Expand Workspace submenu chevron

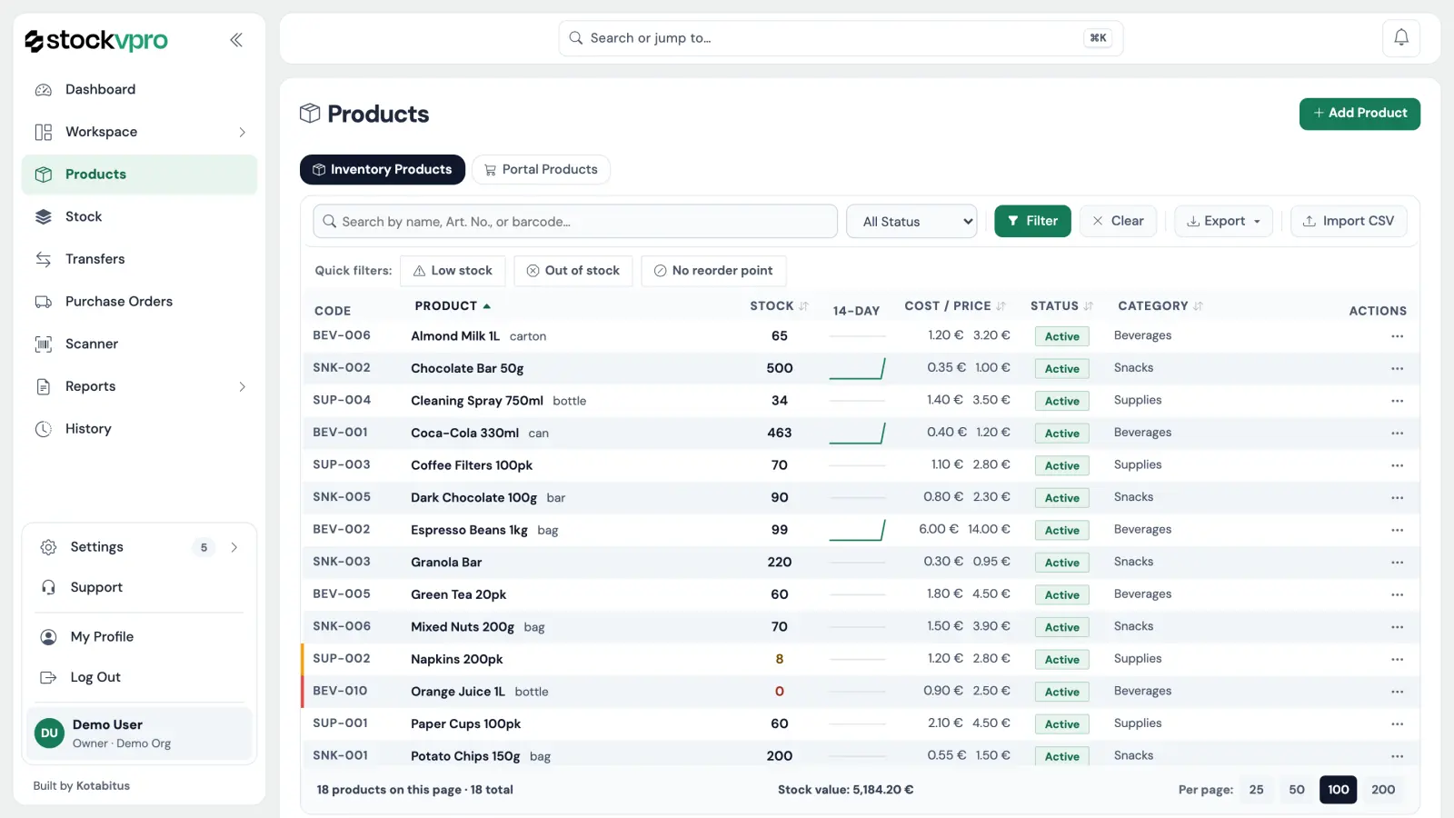click(242, 132)
